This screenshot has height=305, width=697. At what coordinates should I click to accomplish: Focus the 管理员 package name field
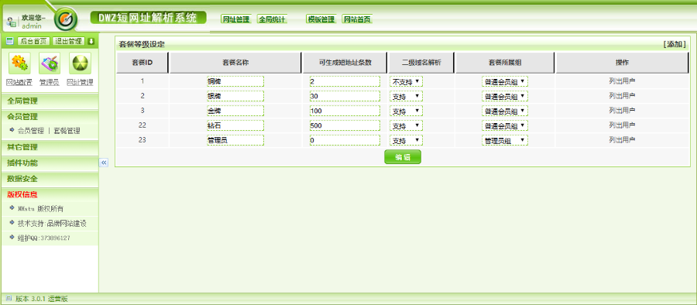235,140
